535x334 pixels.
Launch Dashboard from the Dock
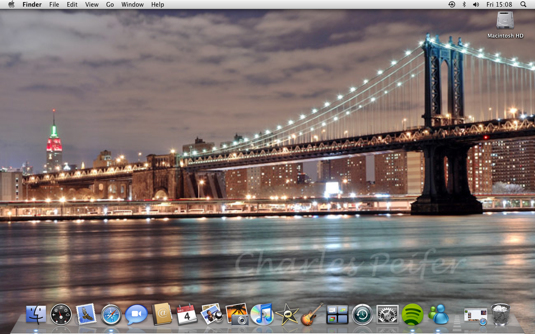61,314
